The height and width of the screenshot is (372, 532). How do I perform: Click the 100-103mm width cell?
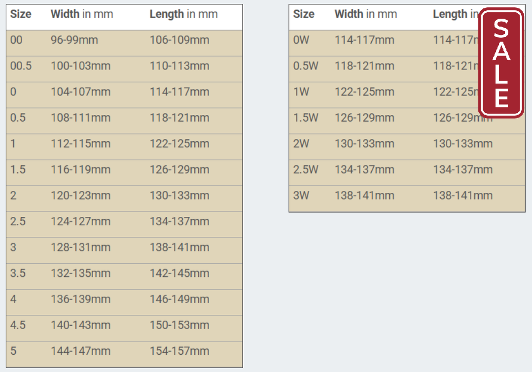(81, 66)
